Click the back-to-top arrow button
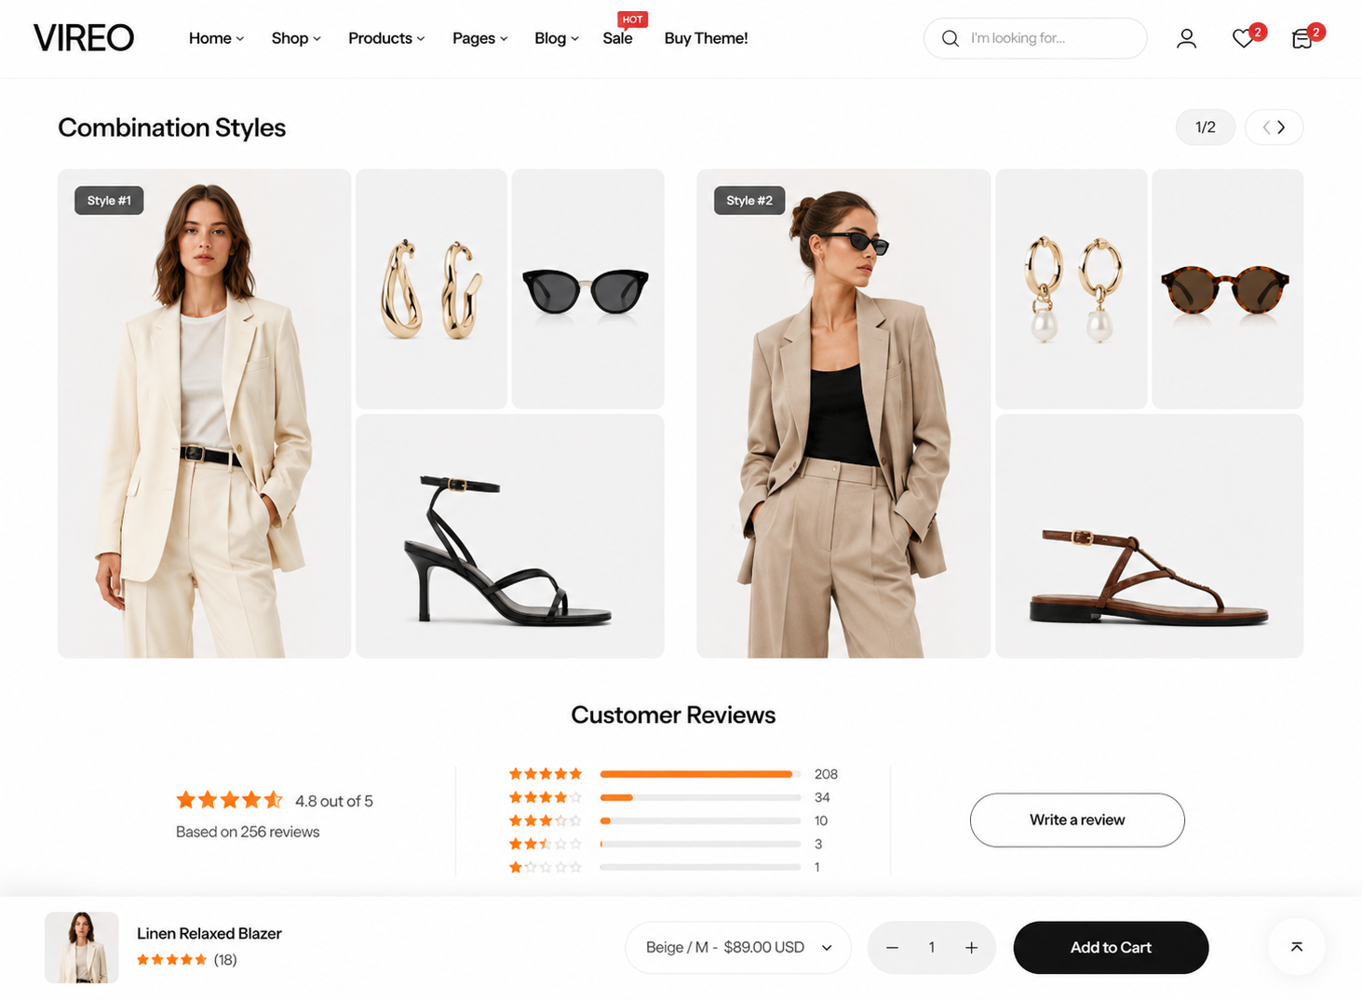Viewport: 1362px width, 1000px height. pyautogui.click(x=1296, y=947)
